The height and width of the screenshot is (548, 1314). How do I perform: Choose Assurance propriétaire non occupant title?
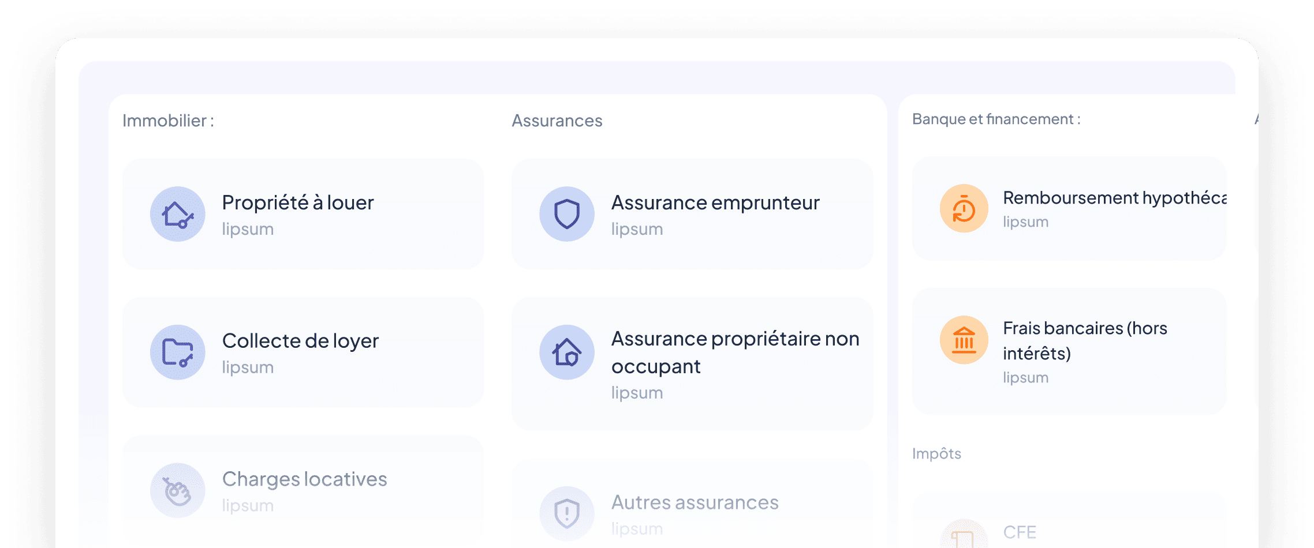735,352
